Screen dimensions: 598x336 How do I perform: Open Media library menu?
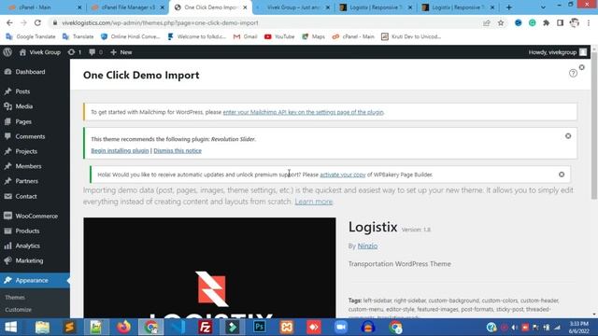pyautogui.click(x=24, y=106)
